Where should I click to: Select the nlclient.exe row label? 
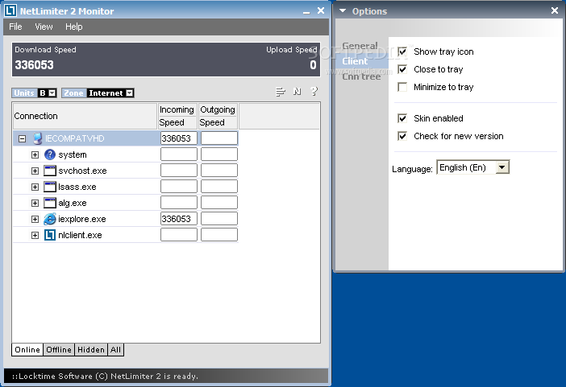[80, 235]
